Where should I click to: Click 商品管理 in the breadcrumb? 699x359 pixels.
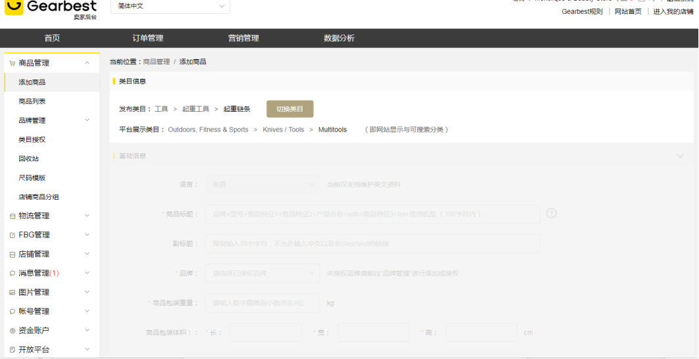point(157,62)
